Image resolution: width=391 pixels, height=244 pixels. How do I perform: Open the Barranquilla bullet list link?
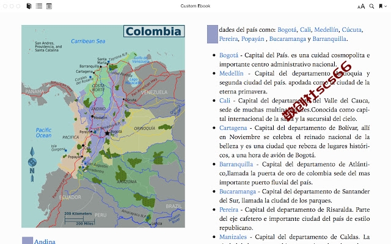click(236, 164)
